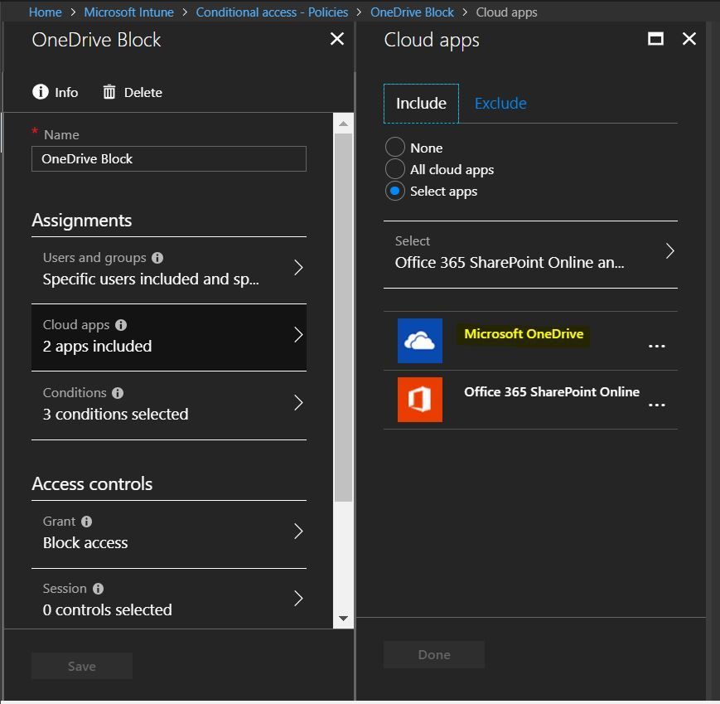The image size is (720, 704).
Task: Click the vertical scrollbar thumb in policy pane
Action: (343, 318)
